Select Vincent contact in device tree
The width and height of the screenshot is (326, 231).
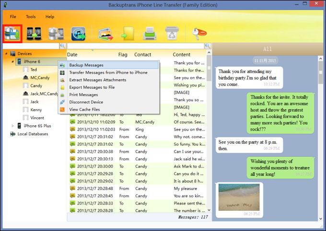click(x=37, y=118)
